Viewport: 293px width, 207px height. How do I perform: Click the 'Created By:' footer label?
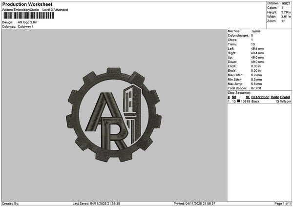[10, 204]
